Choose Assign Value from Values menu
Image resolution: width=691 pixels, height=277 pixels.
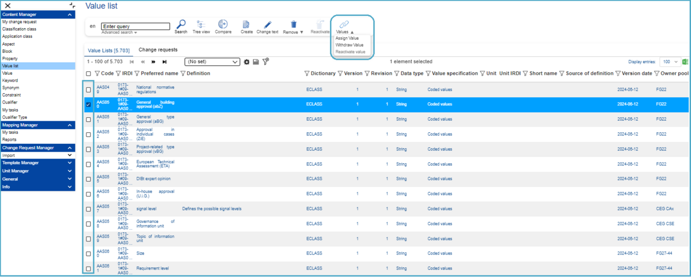coord(347,39)
